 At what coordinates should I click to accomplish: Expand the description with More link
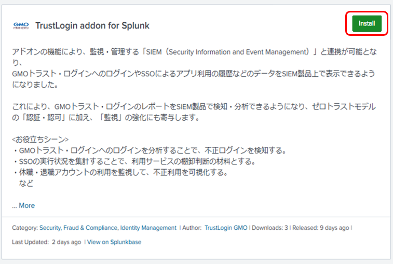coord(26,205)
